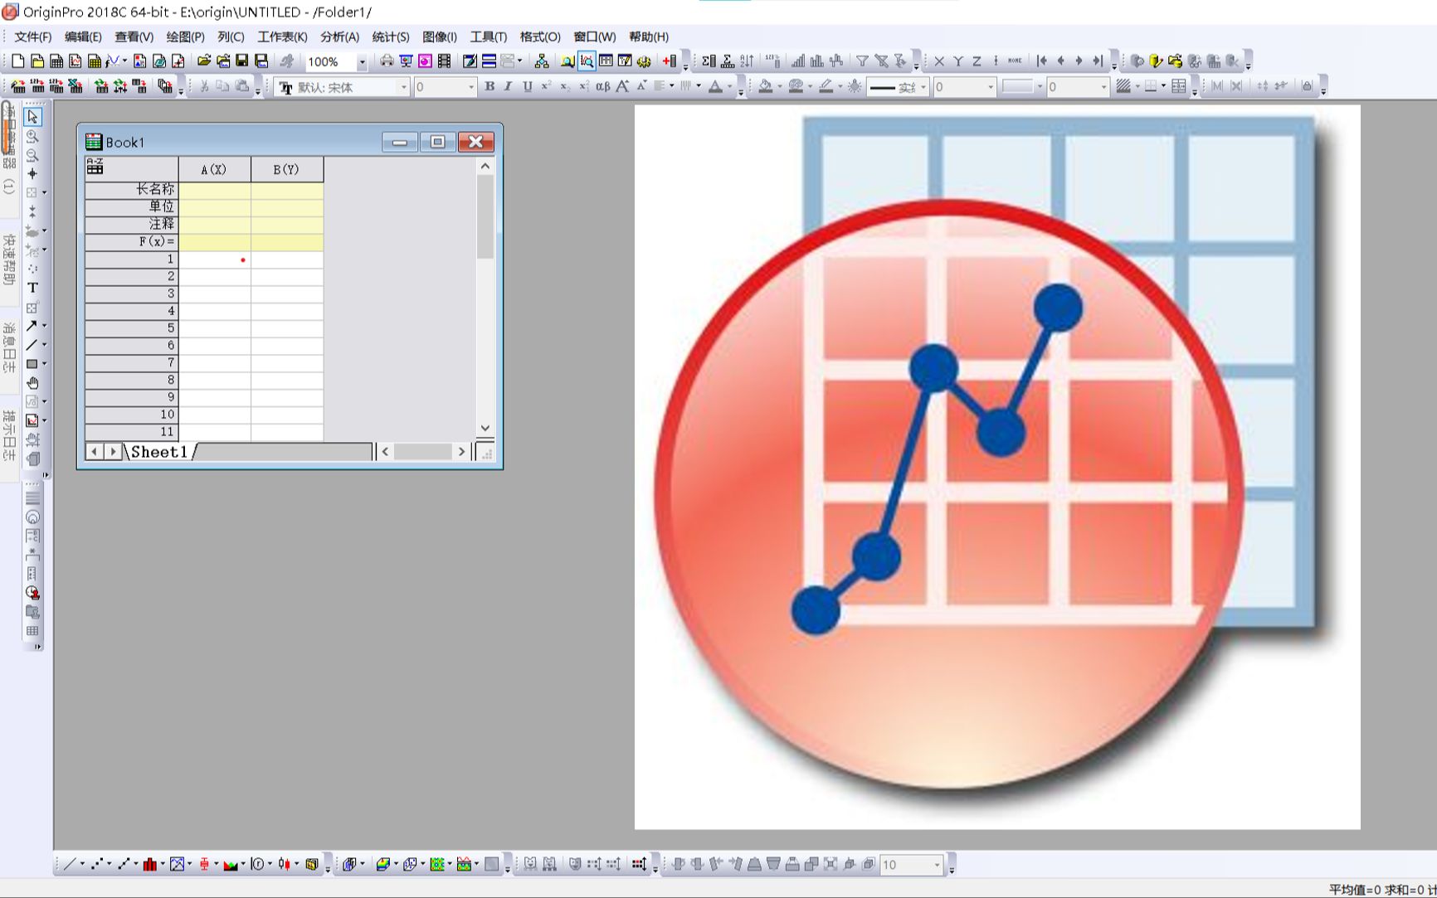Click the Set as Y column icon
The width and height of the screenshot is (1437, 898).
[958, 61]
